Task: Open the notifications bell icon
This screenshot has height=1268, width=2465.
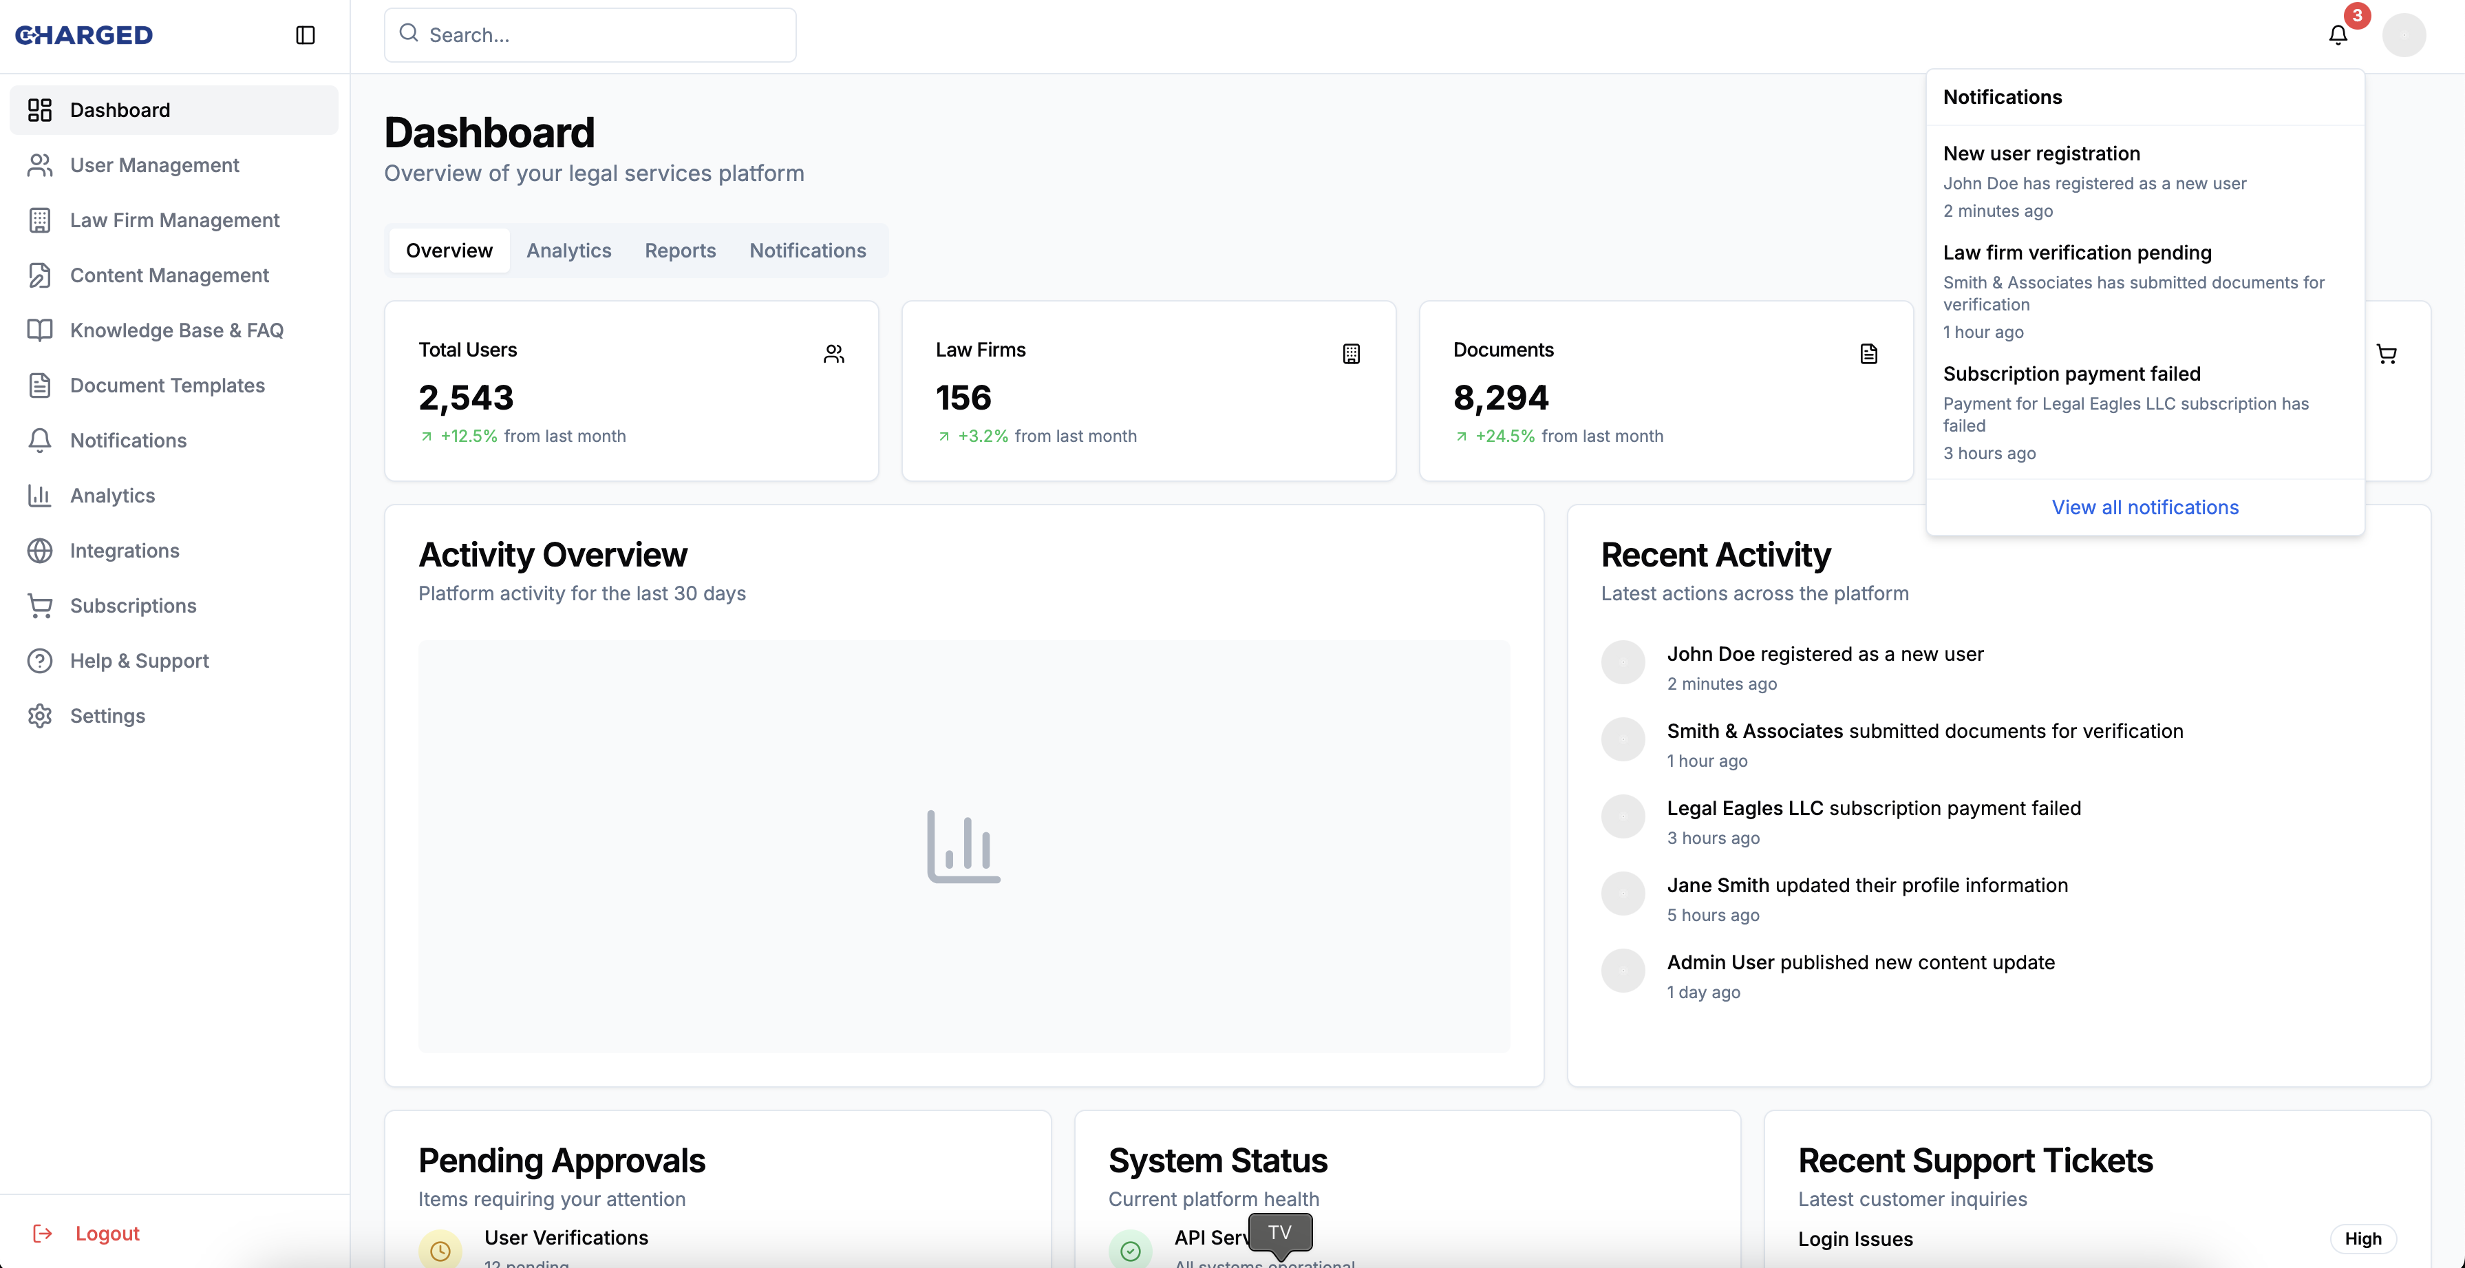Action: (x=2338, y=35)
